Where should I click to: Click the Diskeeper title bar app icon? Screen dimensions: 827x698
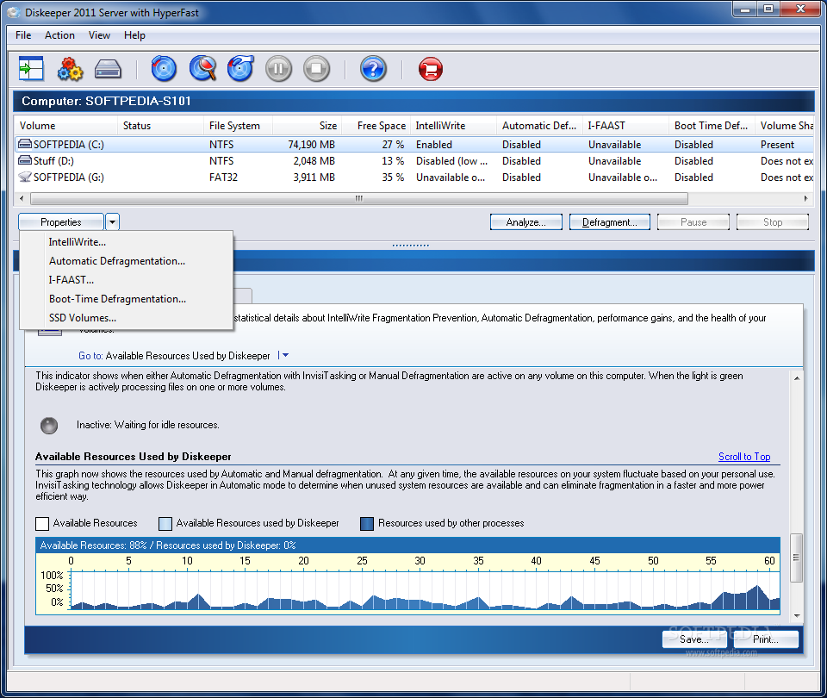tap(14, 12)
